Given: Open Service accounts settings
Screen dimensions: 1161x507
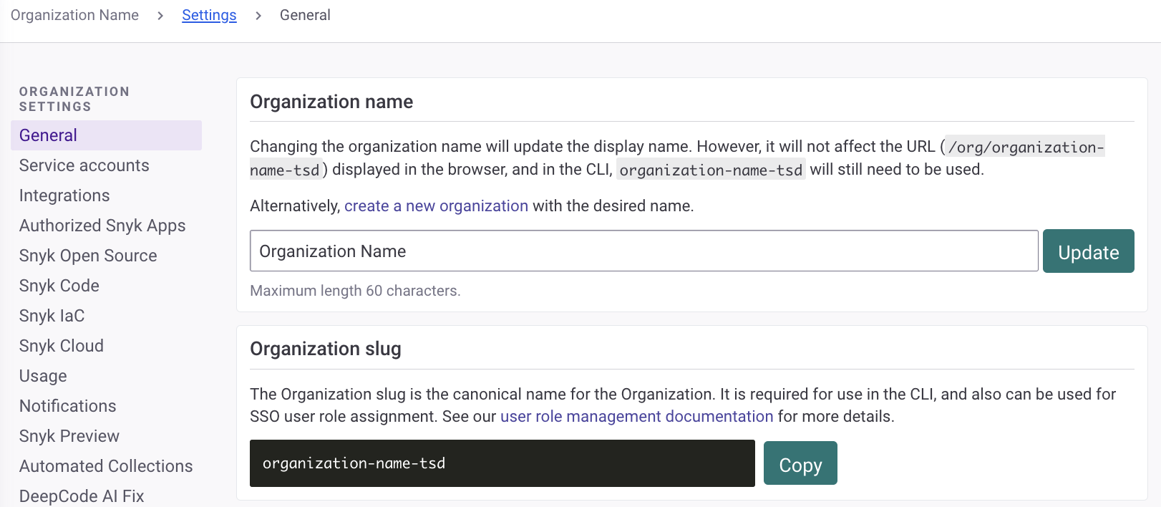Looking at the screenshot, I should point(84,165).
